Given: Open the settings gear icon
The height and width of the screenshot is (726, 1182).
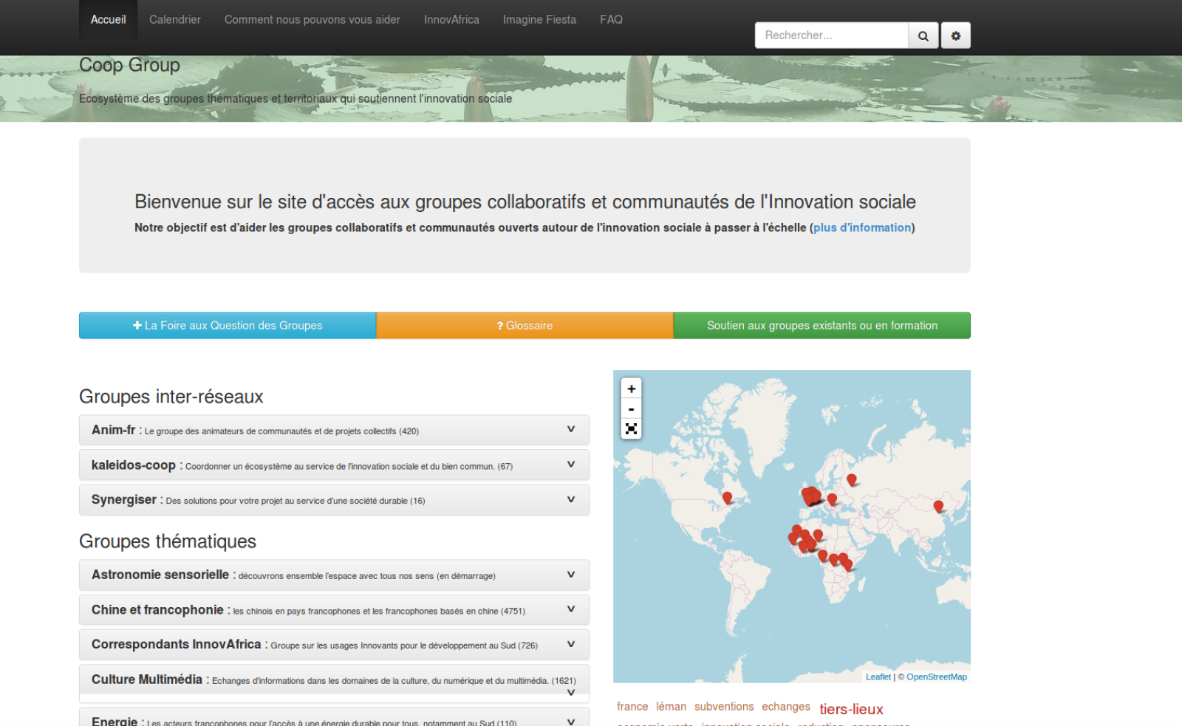Looking at the screenshot, I should pyautogui.click(x=955, y=35).
